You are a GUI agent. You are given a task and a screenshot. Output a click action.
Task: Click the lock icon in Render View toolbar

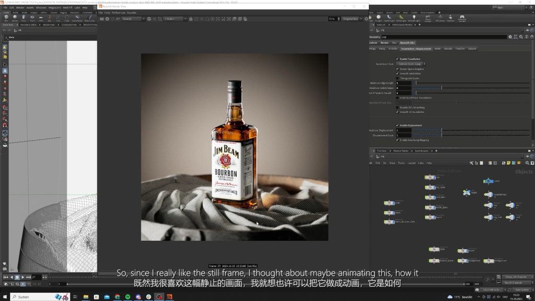[x=191, y=19]
